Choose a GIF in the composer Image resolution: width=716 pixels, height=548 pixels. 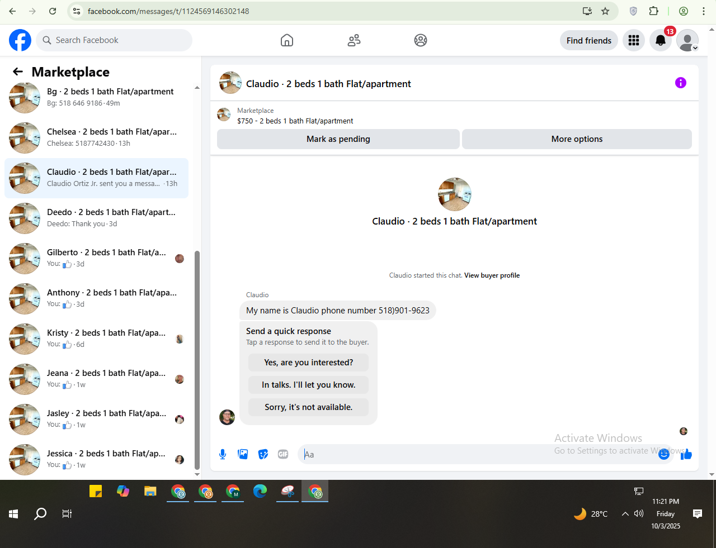(283, 454)
